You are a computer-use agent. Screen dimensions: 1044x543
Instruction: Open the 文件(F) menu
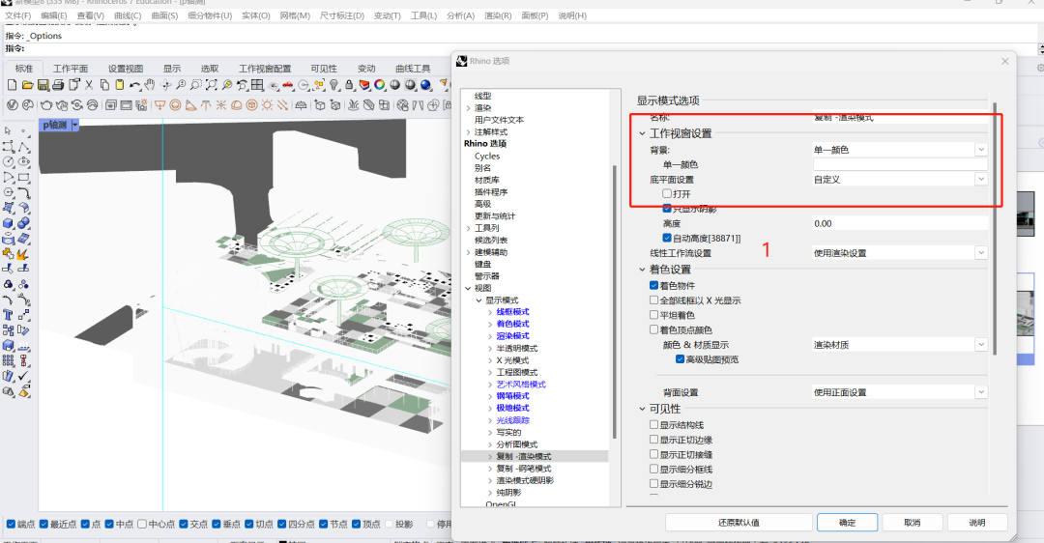18,15
